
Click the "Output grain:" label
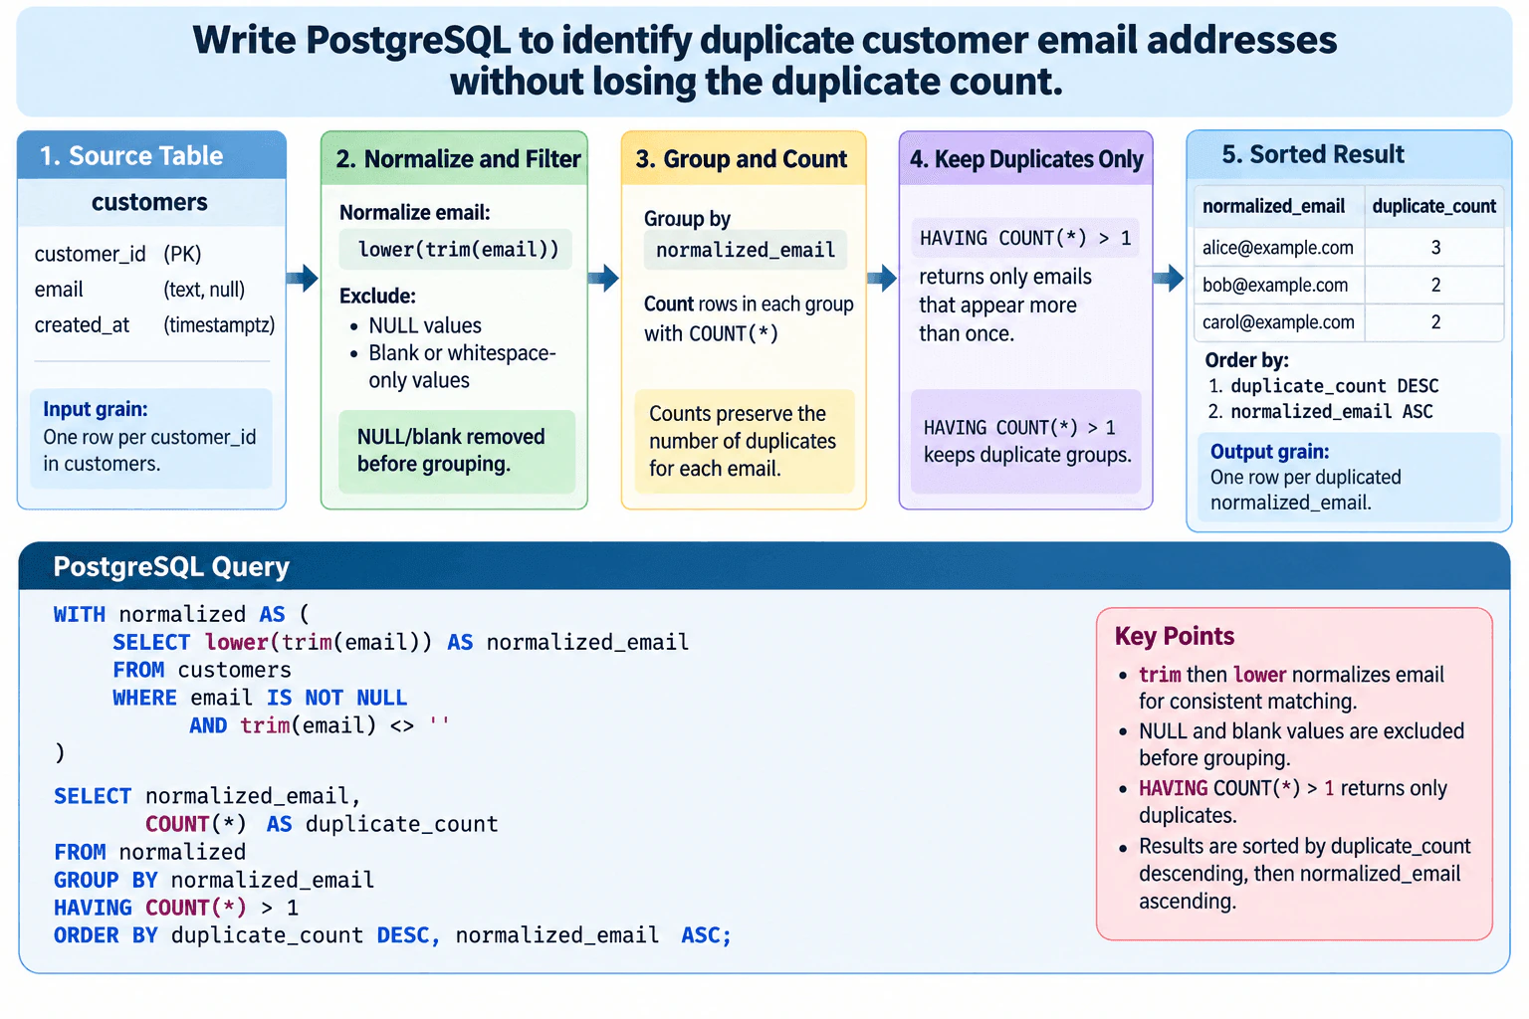click(1269, 452)
